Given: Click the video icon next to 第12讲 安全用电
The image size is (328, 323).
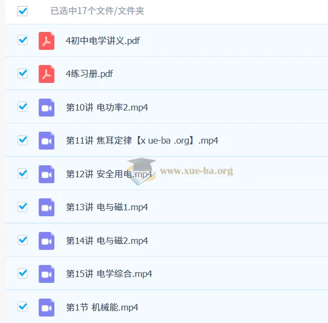Looking at the screenshot, I should click(47, 174).
